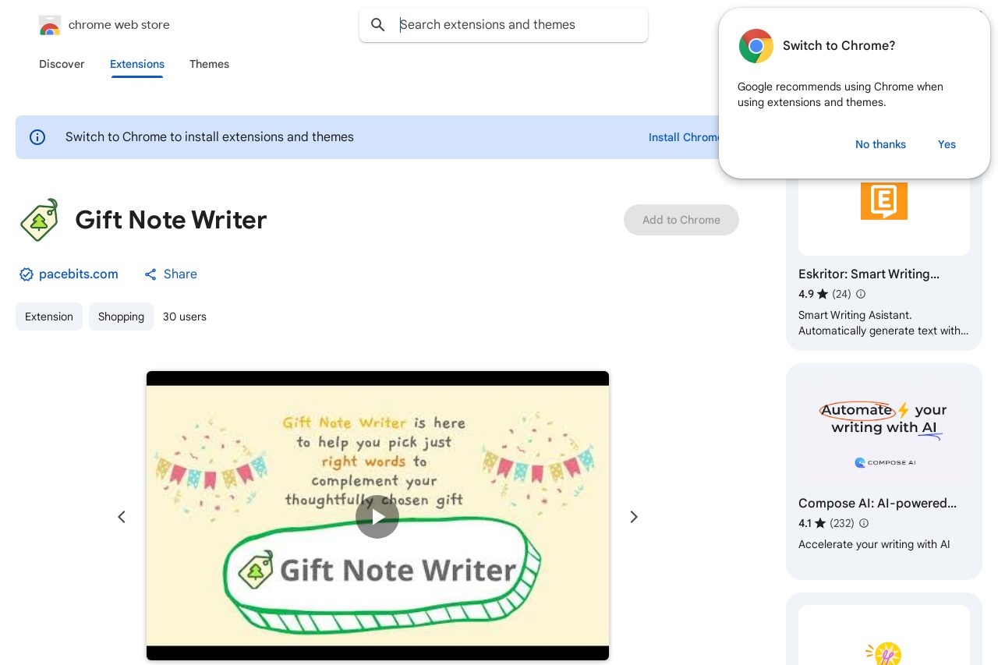Click the Share icon
998x665 pixels.
[150, 274]
